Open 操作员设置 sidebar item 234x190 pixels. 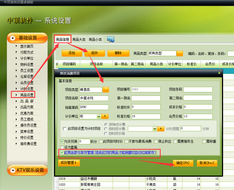pos(28,125)
